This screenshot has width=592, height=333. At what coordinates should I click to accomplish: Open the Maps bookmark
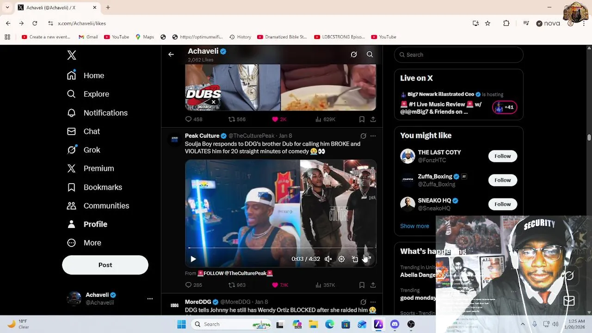(144, 37)
